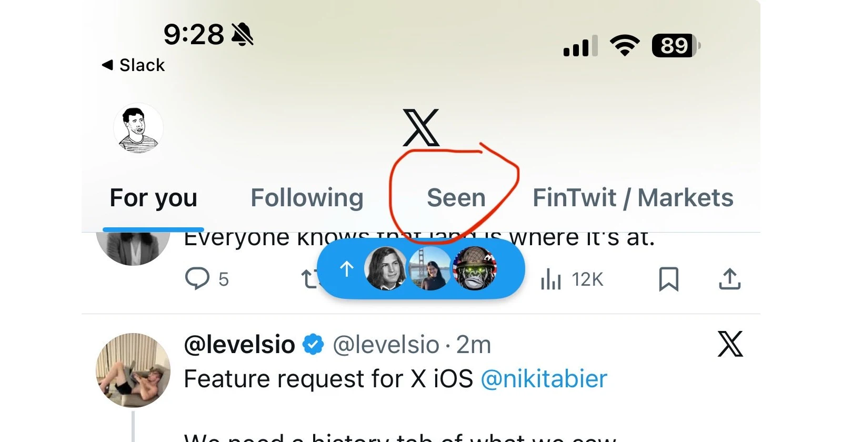Return to Slack via back link
This screenshot has height=442, width=842.
click(134, 65)
